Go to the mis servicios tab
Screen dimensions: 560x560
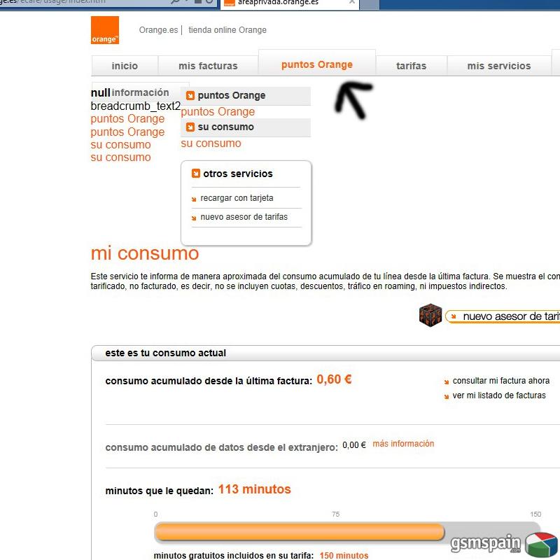tap(499, 66)
